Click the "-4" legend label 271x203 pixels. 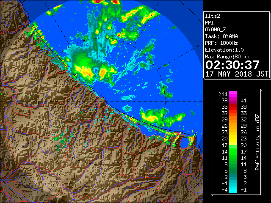[224, 190]
